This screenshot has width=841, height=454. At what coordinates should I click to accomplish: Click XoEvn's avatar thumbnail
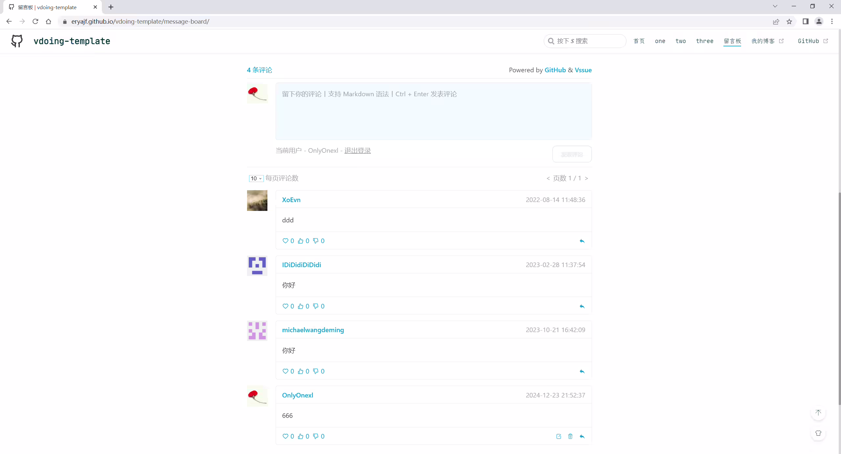click(x=257, y=200)
